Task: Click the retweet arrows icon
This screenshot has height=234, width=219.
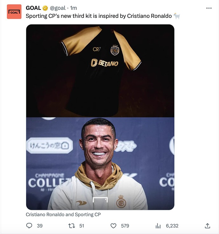Action: [x=72, y=226]
